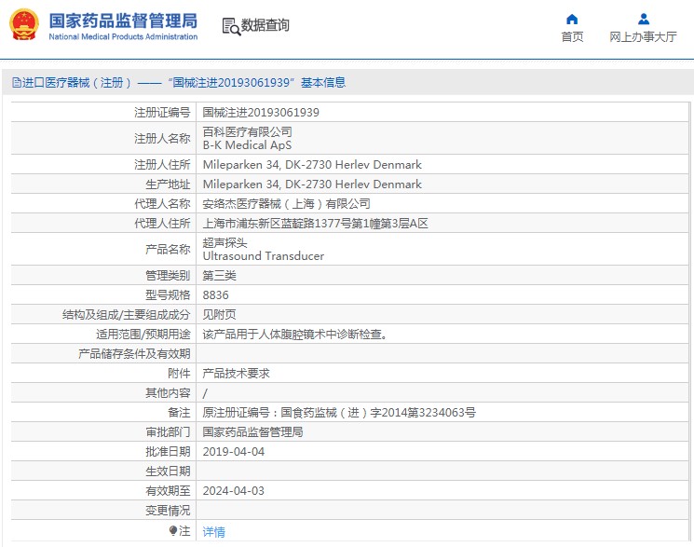
Task: Click the 附件 row label
Action: [179, 374]
